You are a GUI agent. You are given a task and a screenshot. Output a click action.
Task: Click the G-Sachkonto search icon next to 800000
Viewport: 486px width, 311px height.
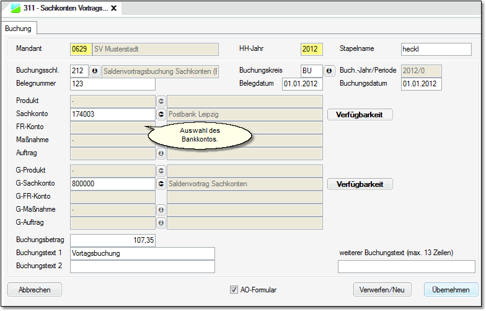point(161,184)
